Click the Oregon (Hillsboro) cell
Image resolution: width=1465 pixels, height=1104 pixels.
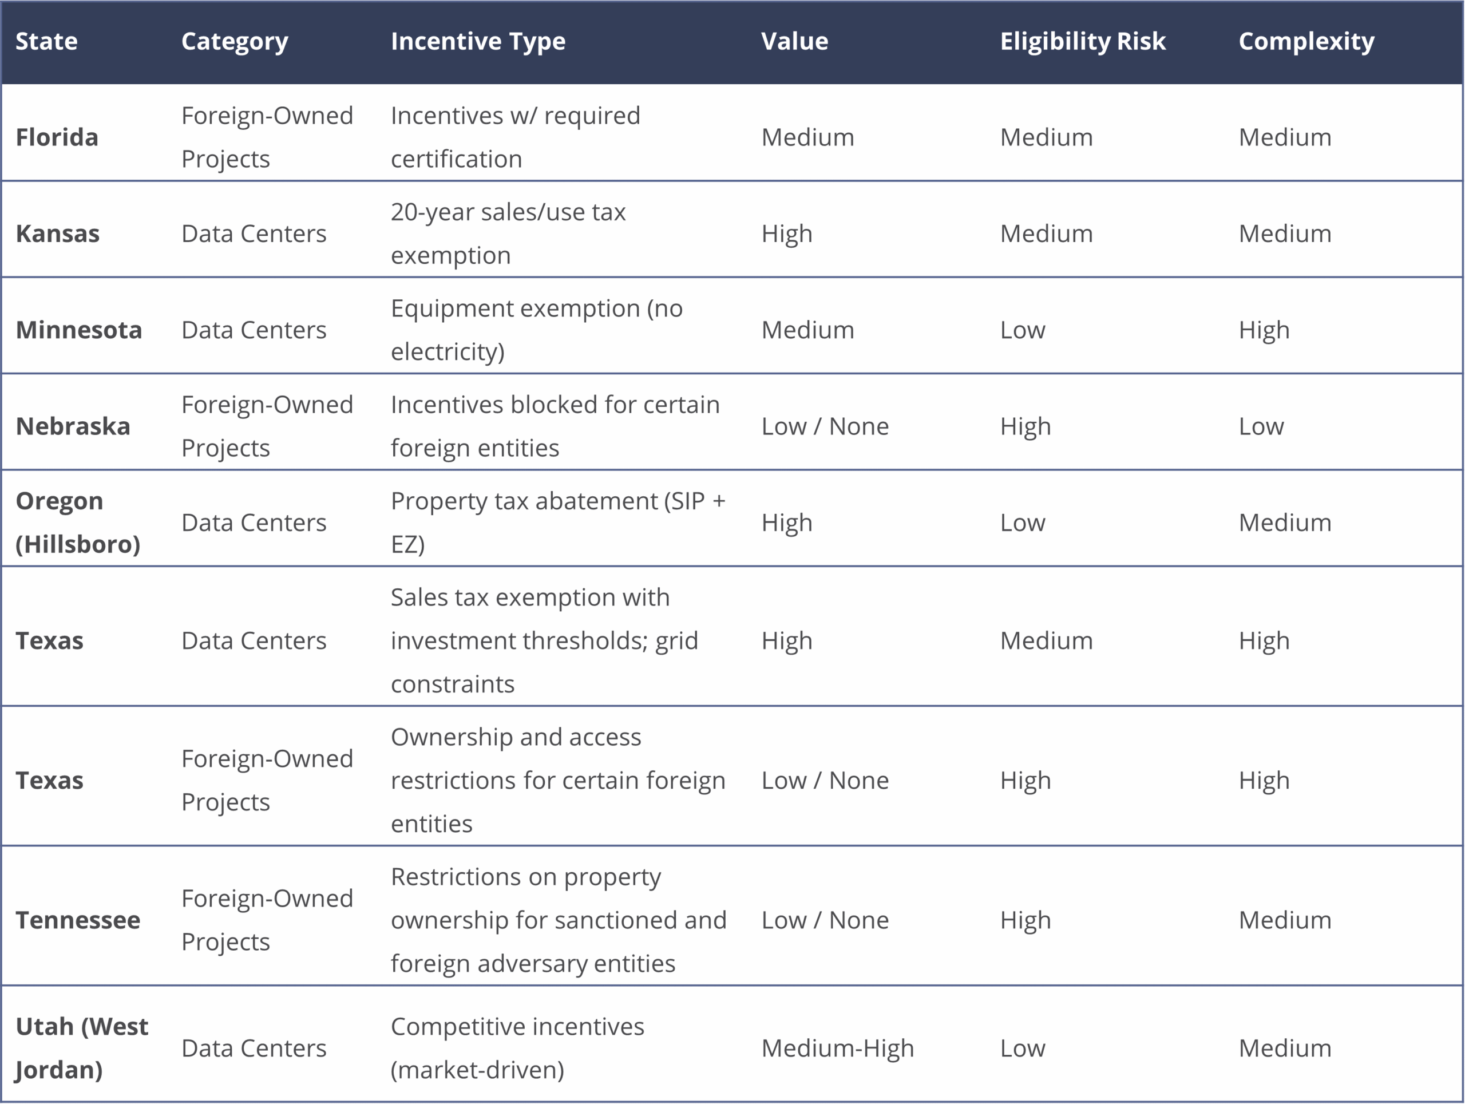[x=78, y=522]
